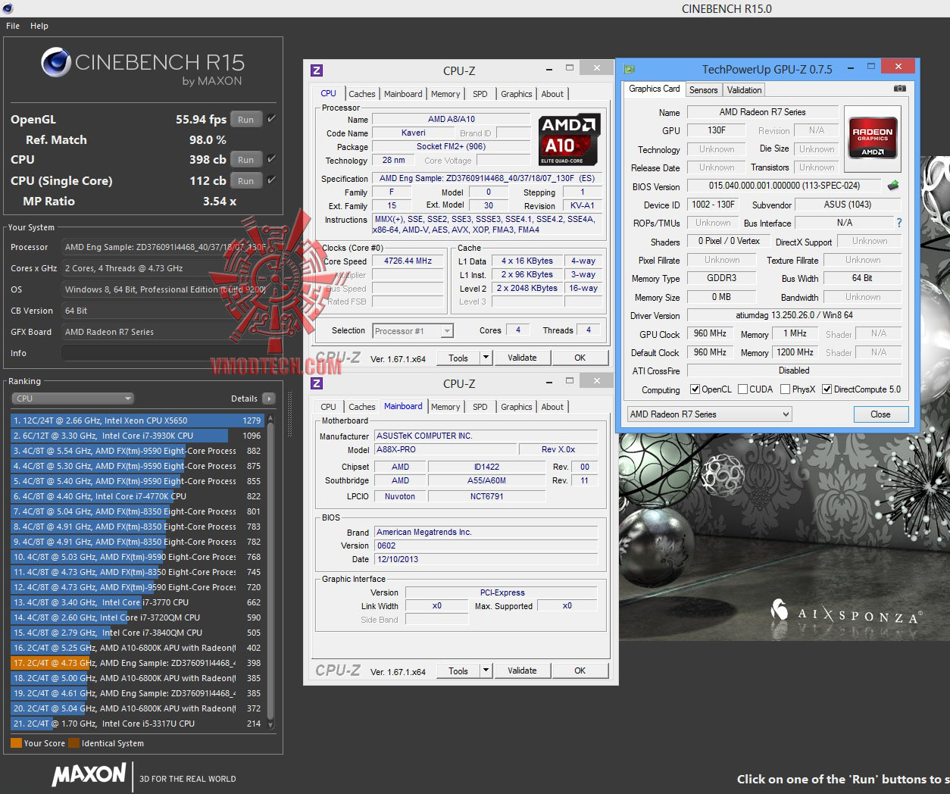This screenshot has width=950, height=794.
Task: Click the Core Speed value 4726.44 MHz
Action: [408, 261]
